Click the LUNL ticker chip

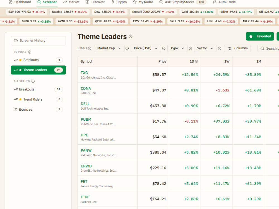221,21
